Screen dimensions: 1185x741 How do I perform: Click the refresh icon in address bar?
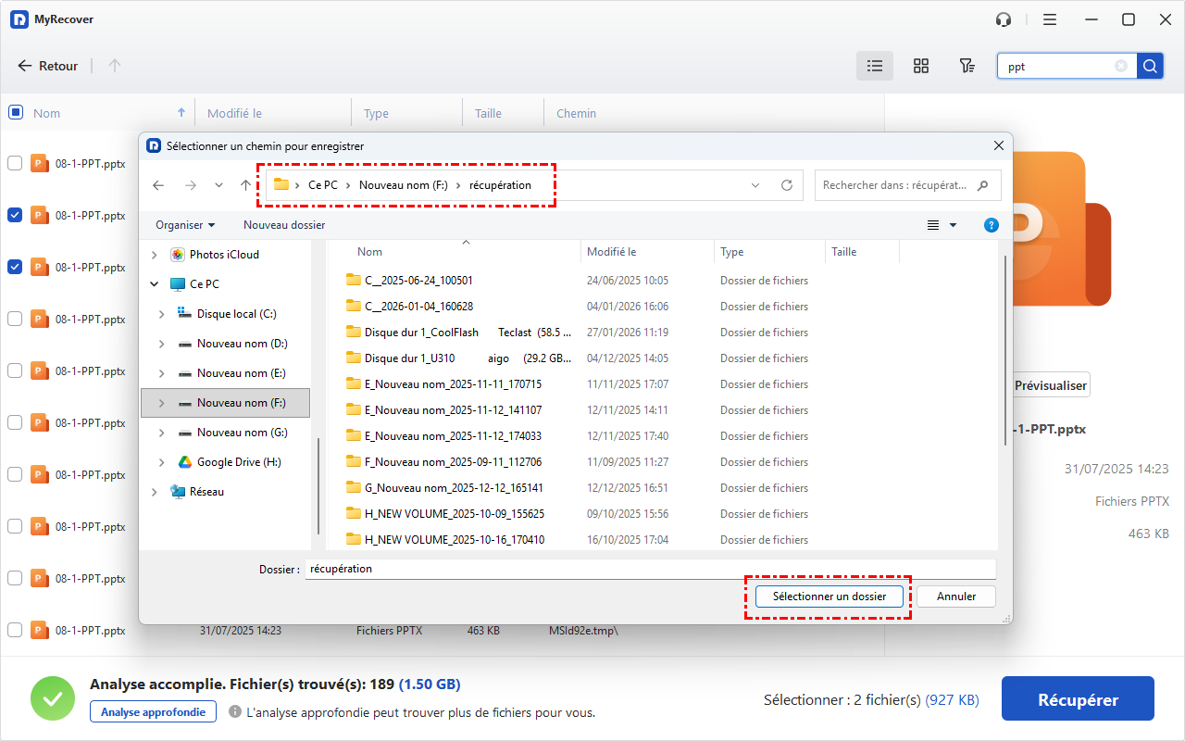pyautogui.click(x=787, y=185)
